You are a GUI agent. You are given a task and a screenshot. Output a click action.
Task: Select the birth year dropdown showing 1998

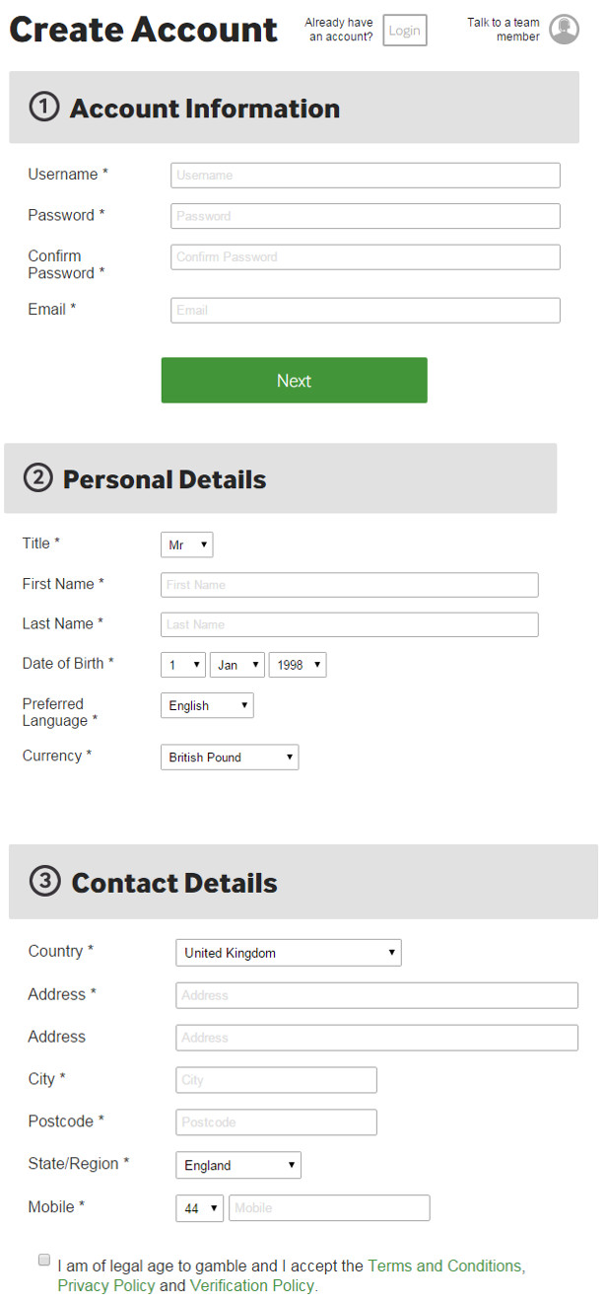tap(298, 665)
